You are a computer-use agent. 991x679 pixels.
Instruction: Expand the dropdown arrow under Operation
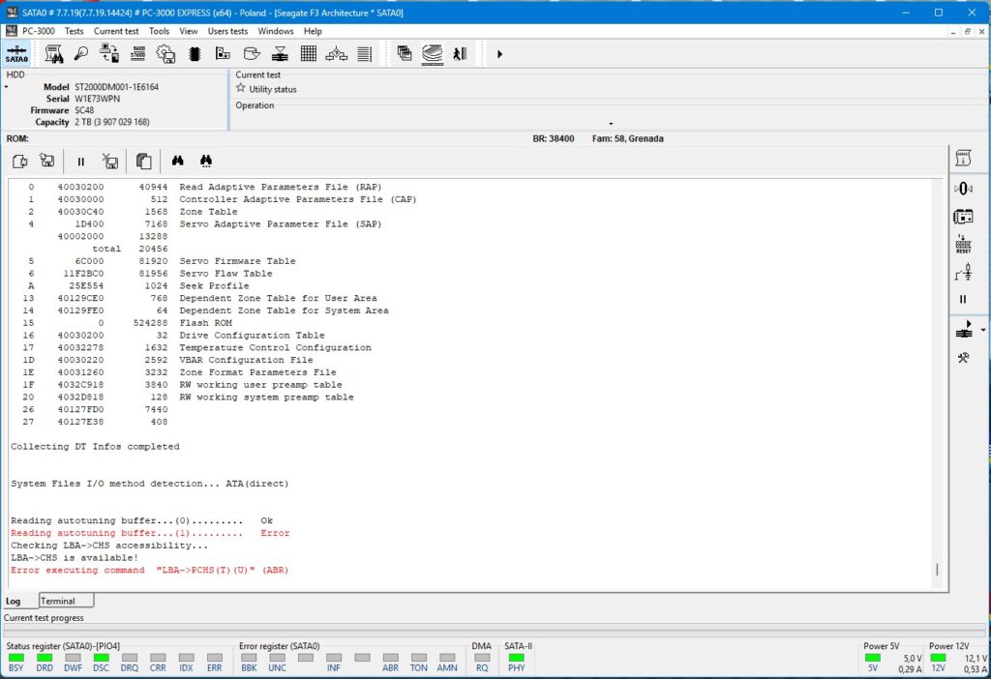pyautogui.click(x=611, y=124)
